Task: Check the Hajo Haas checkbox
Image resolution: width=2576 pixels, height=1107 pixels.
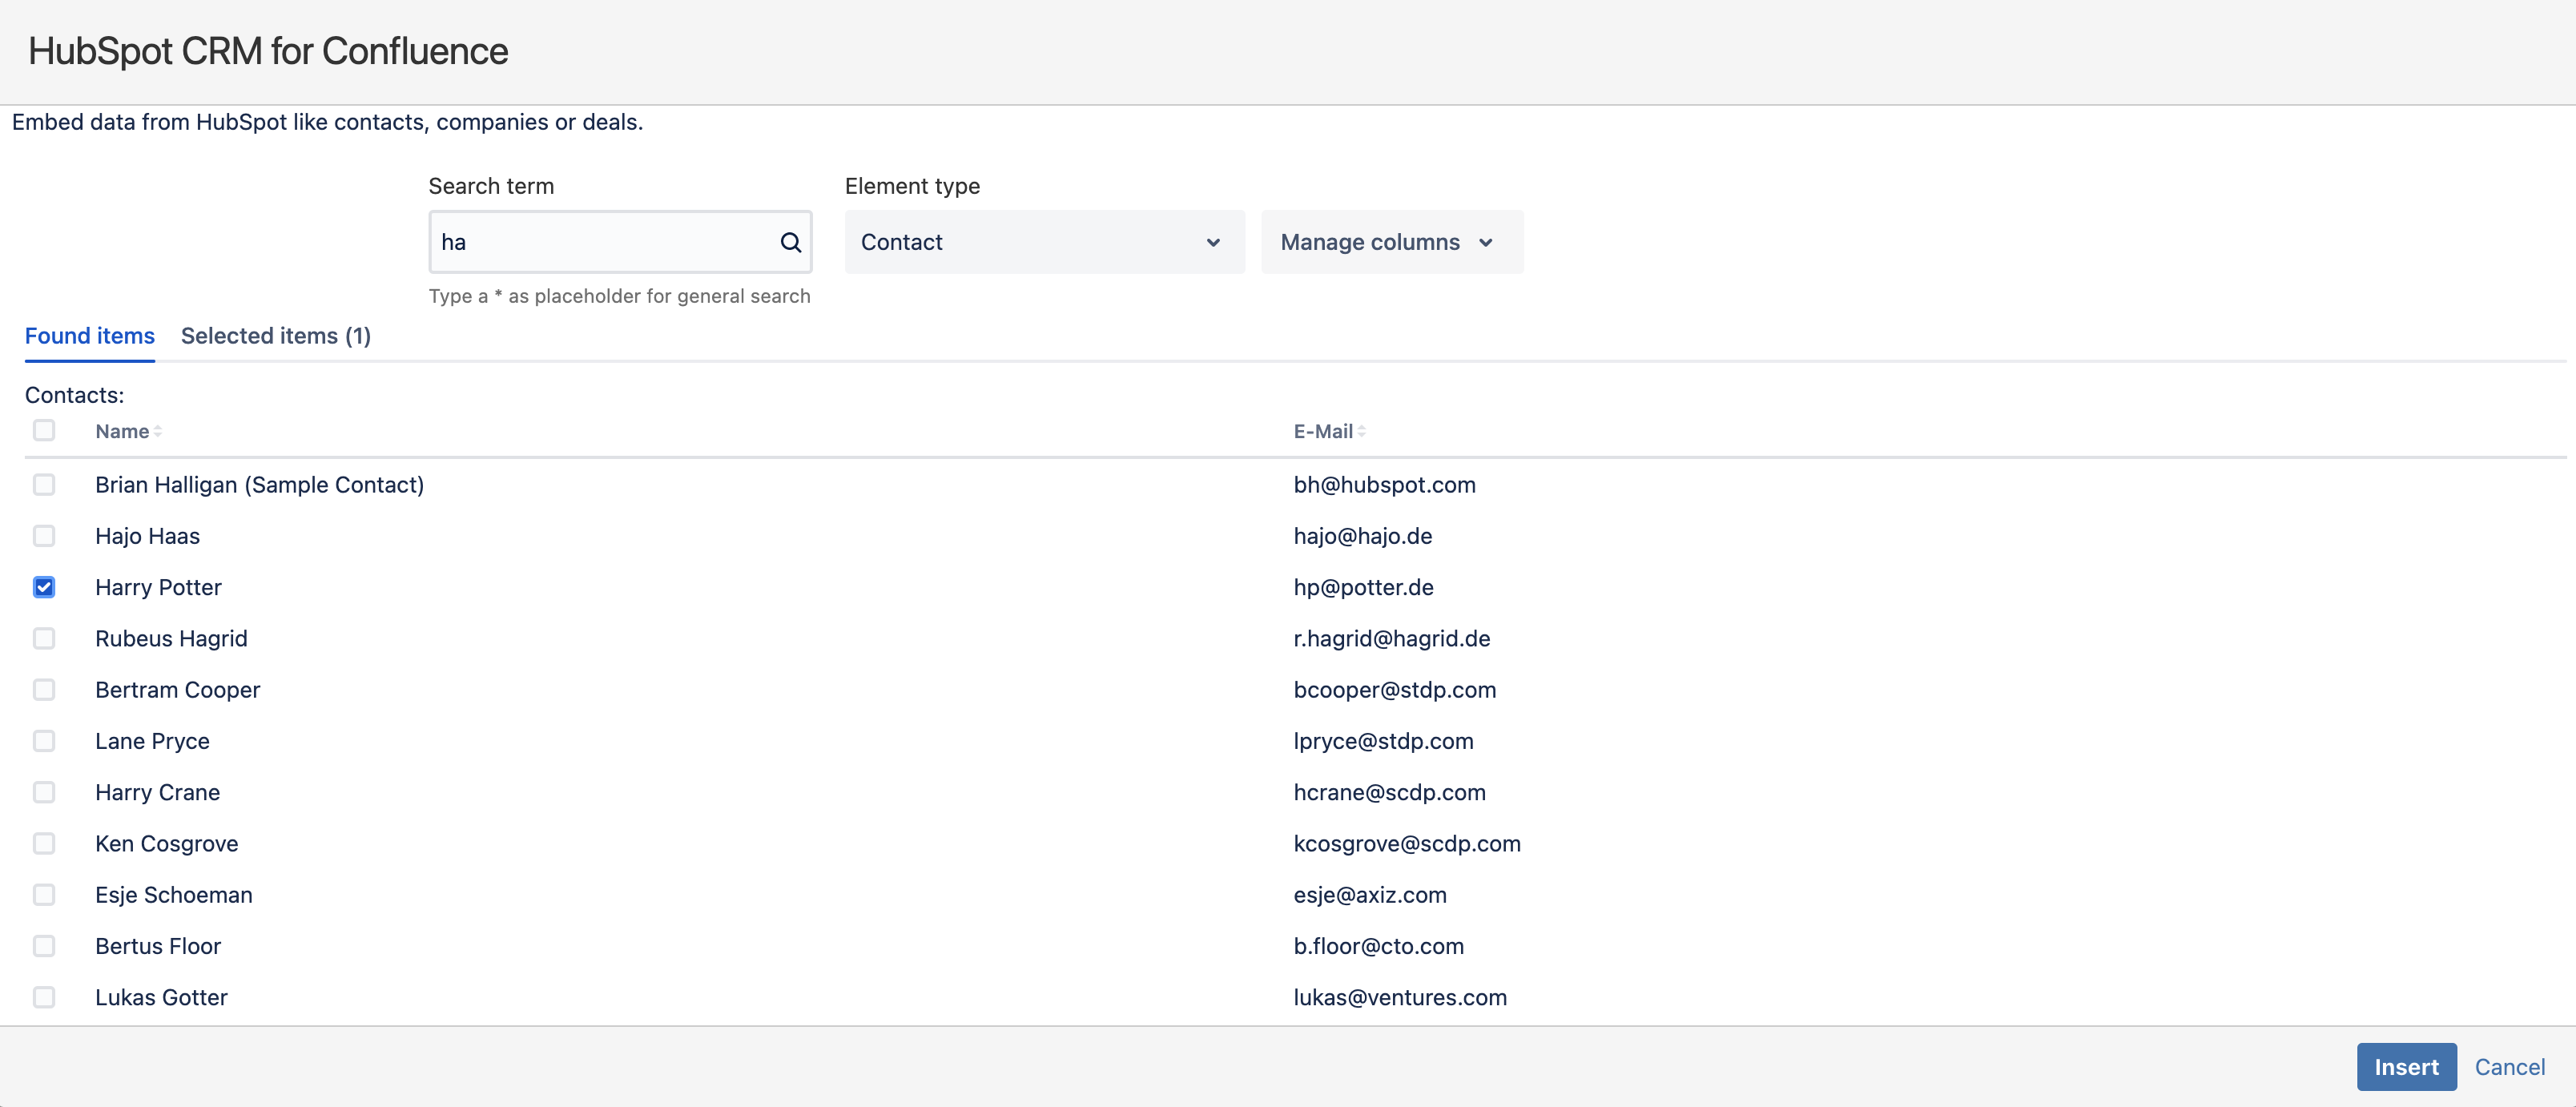Action: [x=44, y=536]
